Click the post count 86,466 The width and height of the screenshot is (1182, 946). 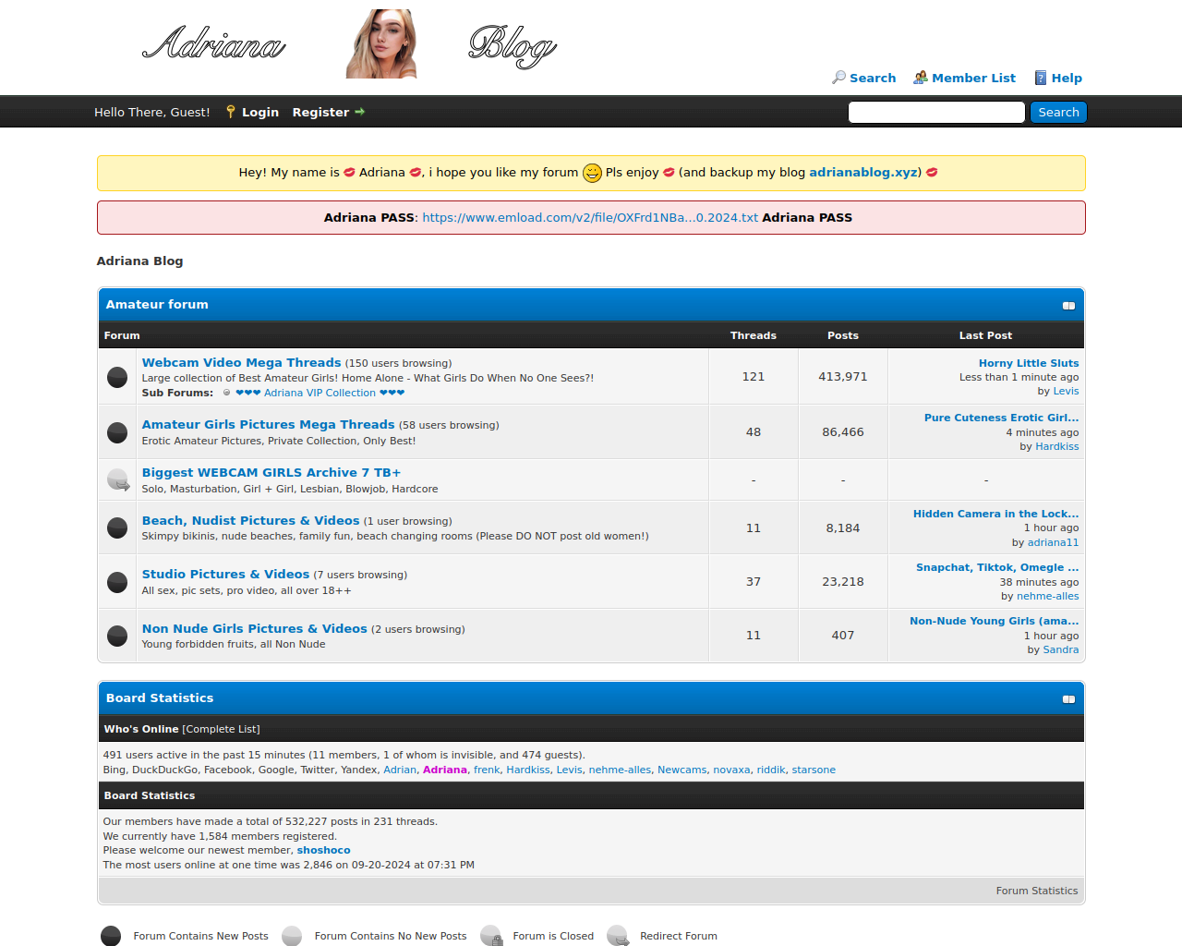843,432
